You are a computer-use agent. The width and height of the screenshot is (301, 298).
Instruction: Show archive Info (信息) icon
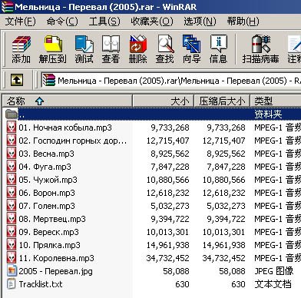[x=219, y=44]
